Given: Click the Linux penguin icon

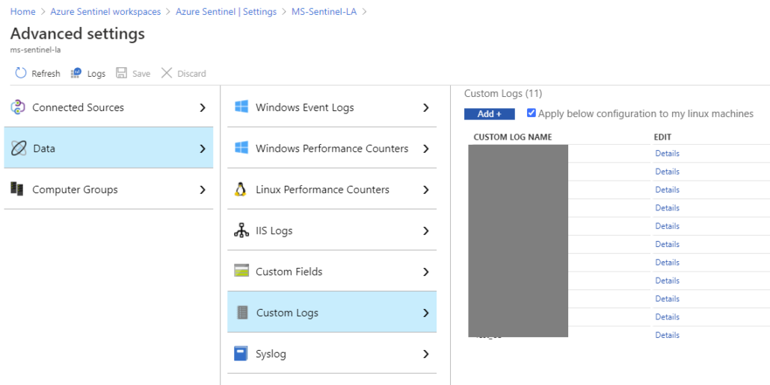Looking at the screenshot, I should (240, 190).
